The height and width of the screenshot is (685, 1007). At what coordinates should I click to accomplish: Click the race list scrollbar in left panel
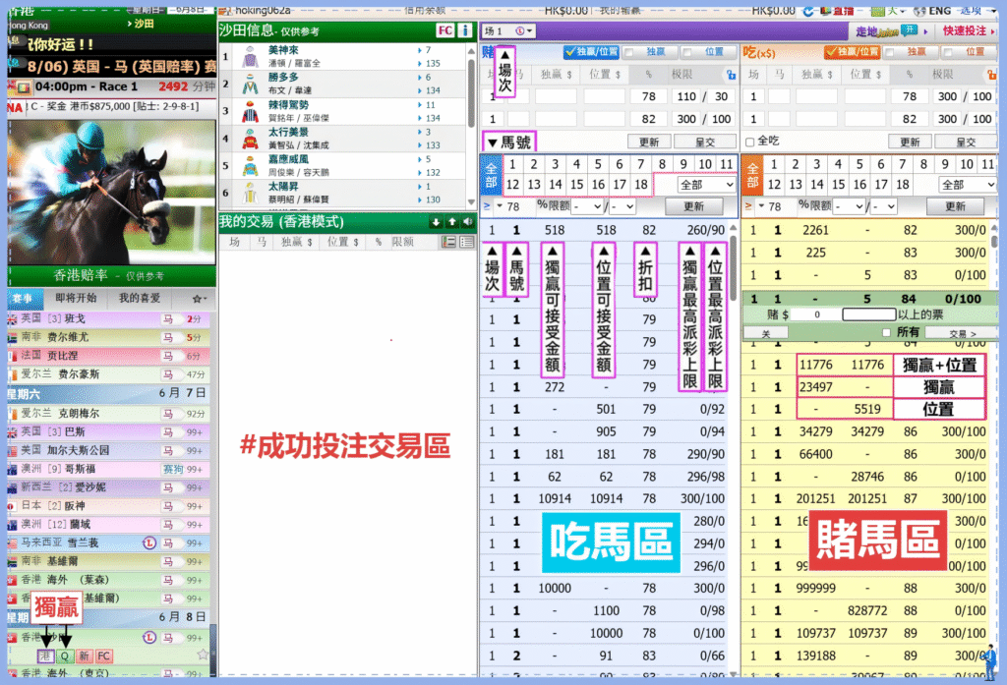tap(212, 650)
